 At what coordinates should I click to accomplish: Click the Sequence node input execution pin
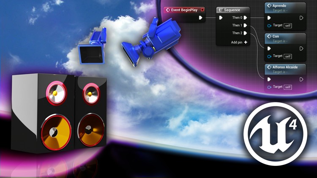pyautogui.click(x=221, y=18)
